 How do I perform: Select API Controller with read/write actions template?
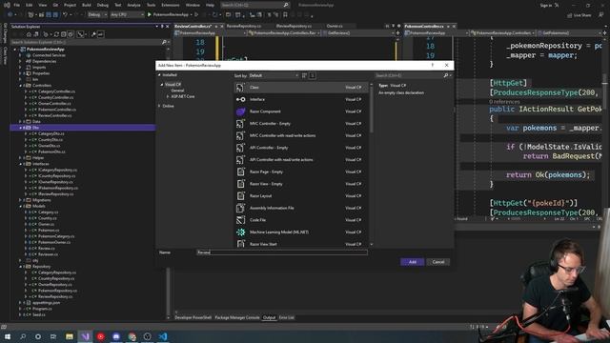click(300, 160)
